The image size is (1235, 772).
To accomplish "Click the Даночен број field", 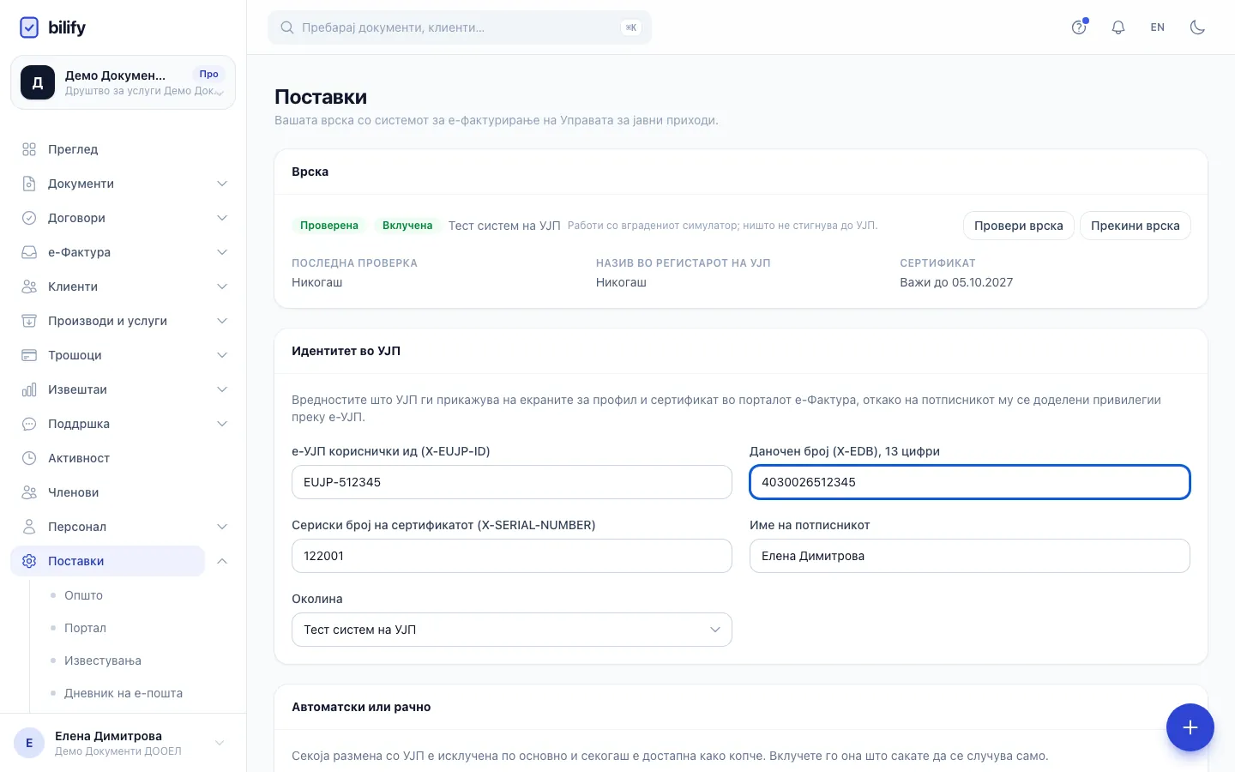I will [970, 482].
